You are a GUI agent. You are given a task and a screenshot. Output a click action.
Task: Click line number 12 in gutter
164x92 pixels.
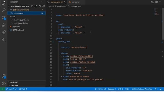pos(51,41)
